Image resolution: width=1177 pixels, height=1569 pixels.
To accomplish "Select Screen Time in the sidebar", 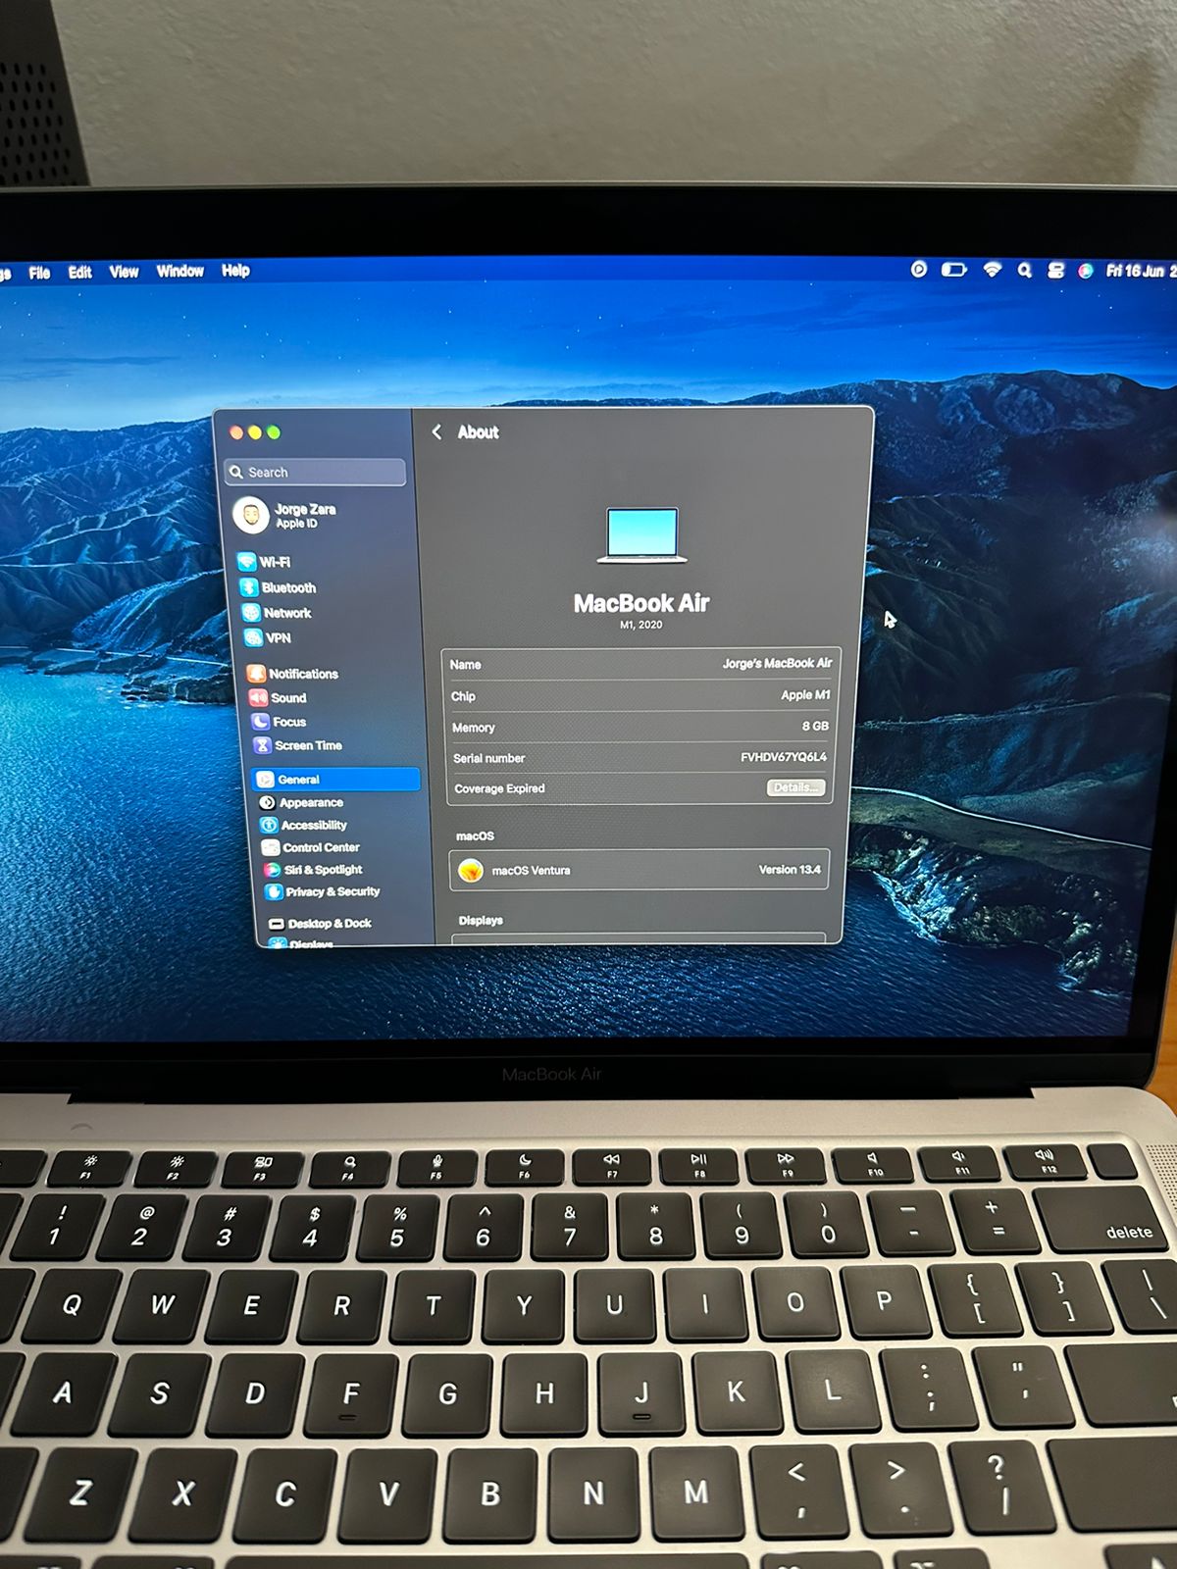I will (298, 746).
